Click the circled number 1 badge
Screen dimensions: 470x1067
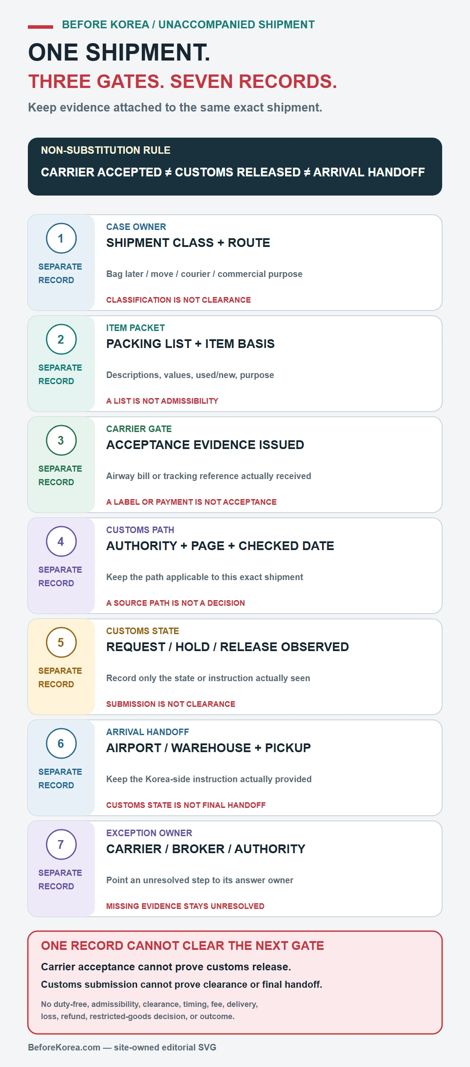(x=61, y=238)
